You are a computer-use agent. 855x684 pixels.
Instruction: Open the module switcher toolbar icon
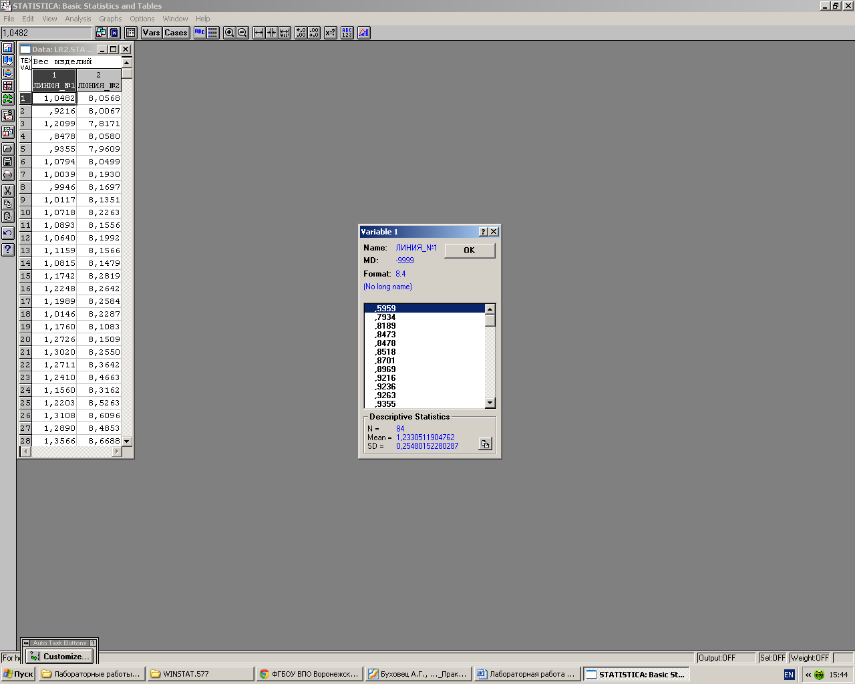pos(101,32)
